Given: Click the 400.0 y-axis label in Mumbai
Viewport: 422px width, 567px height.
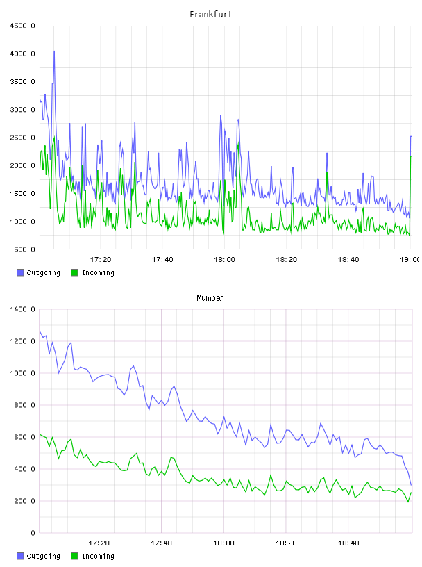Looking at the screenshot, I should coord(24,469).
